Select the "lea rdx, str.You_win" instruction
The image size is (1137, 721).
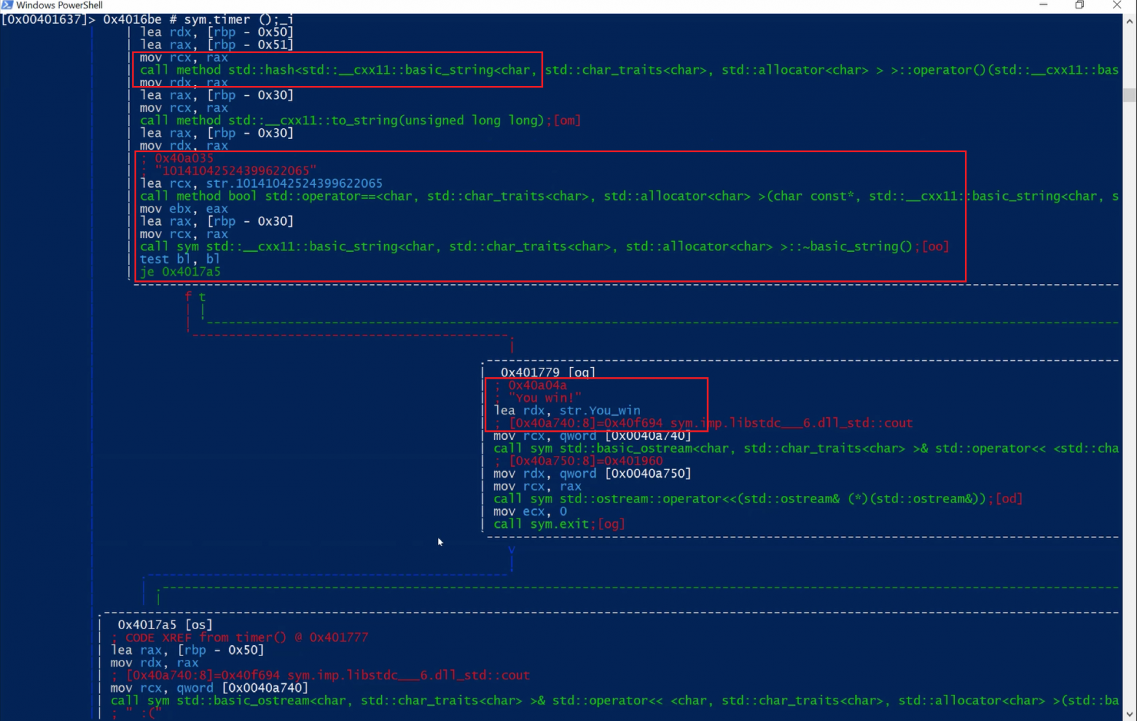(x=567, y=410)
